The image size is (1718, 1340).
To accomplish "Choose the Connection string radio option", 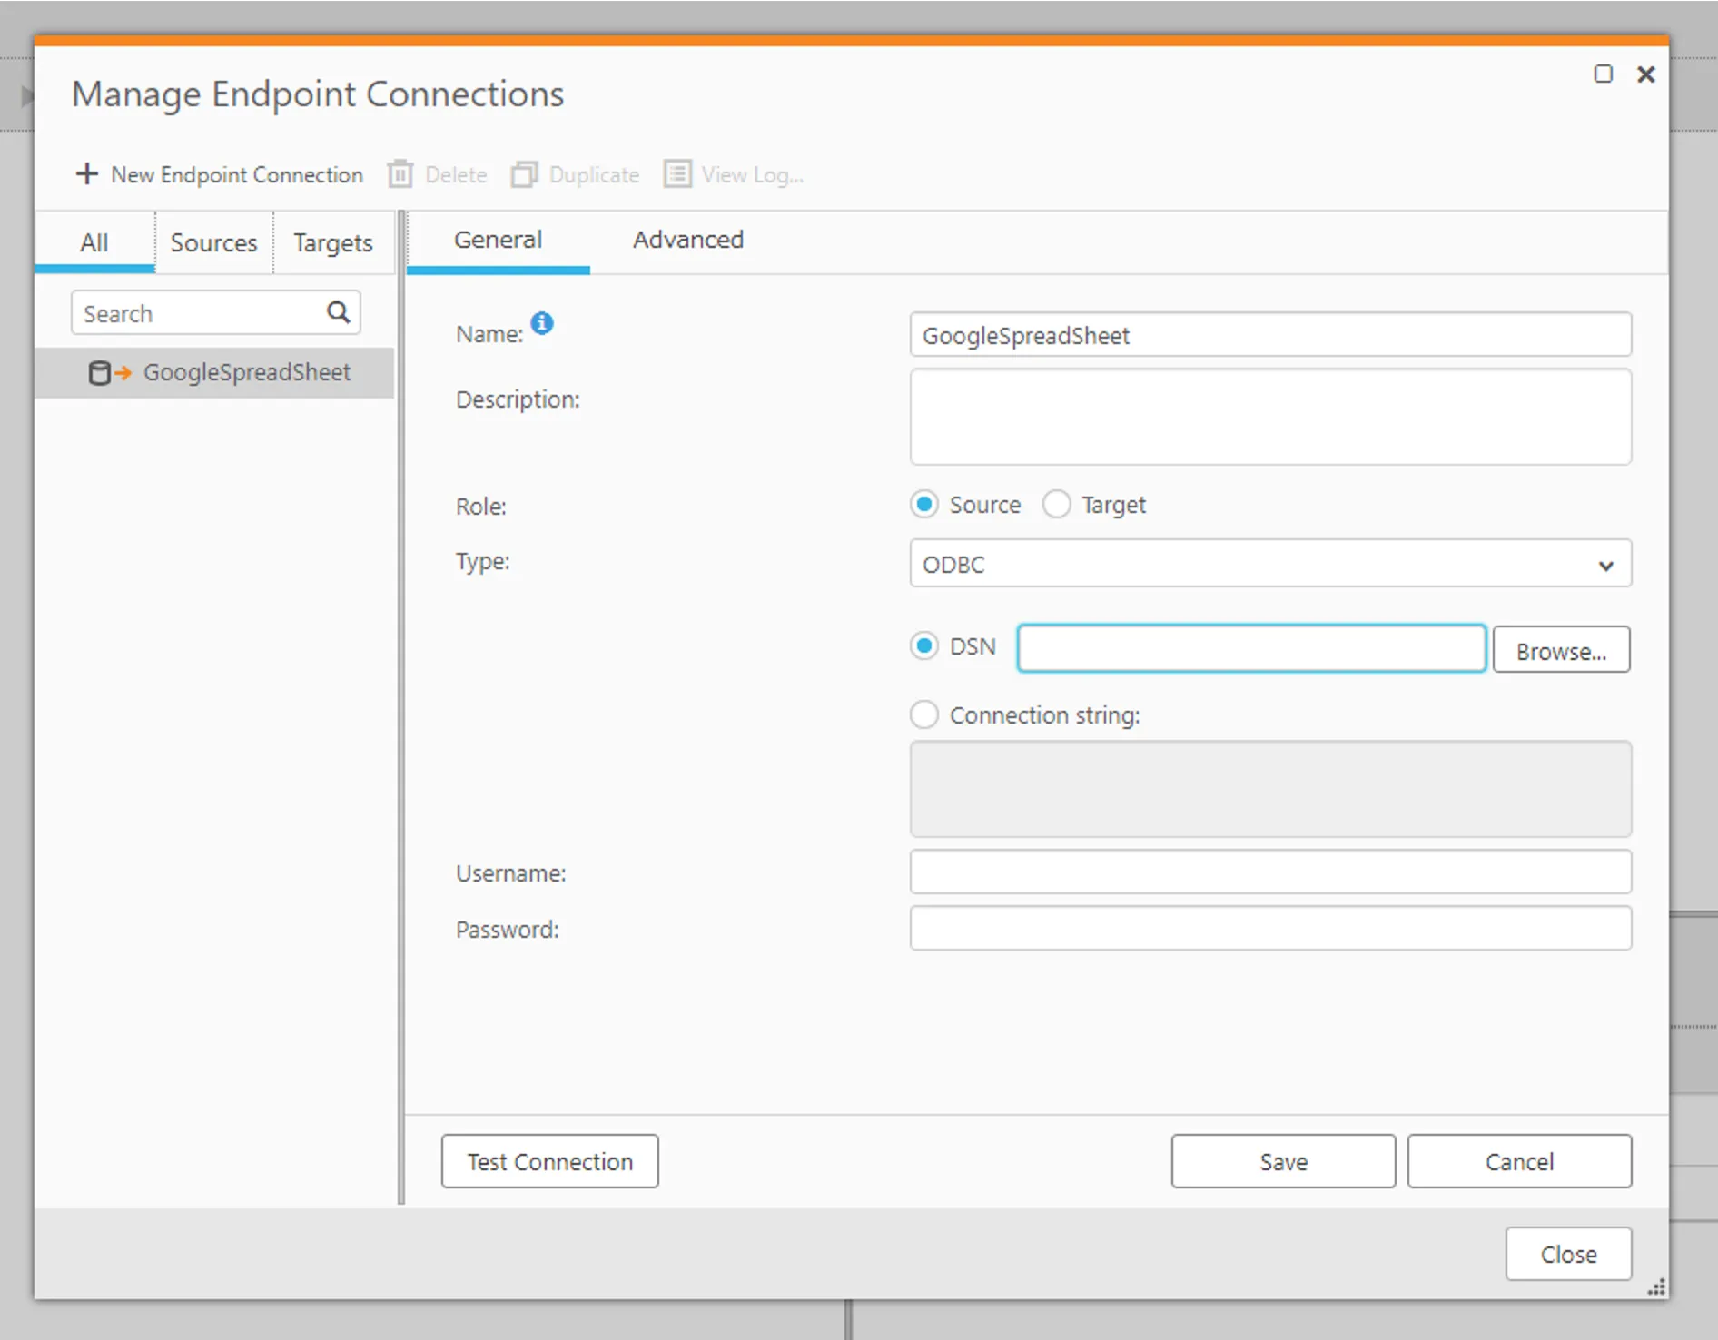I will (924, 715).
